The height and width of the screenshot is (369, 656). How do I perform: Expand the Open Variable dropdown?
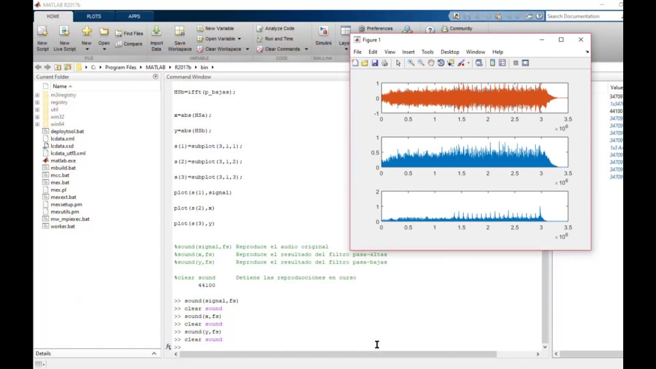click(x=239, y=39)
